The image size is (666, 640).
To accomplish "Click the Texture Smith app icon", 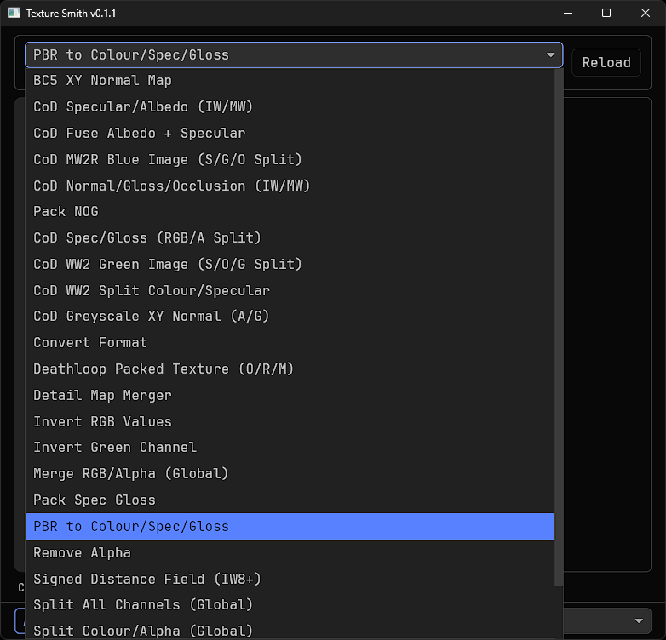I will (14, 13).
